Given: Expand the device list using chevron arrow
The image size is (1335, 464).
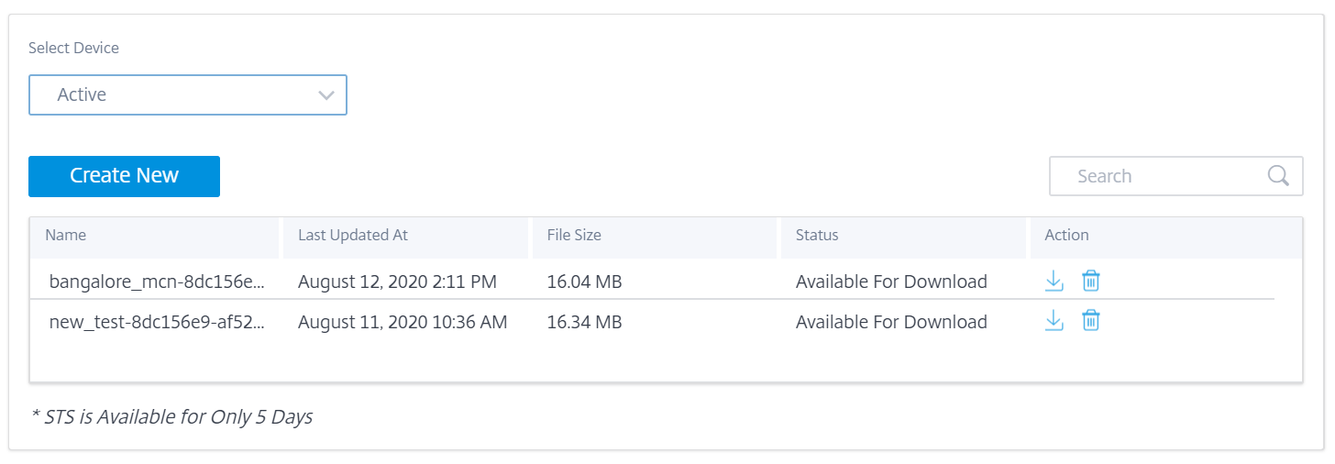Looking at the screenshot, I should 326,95.
